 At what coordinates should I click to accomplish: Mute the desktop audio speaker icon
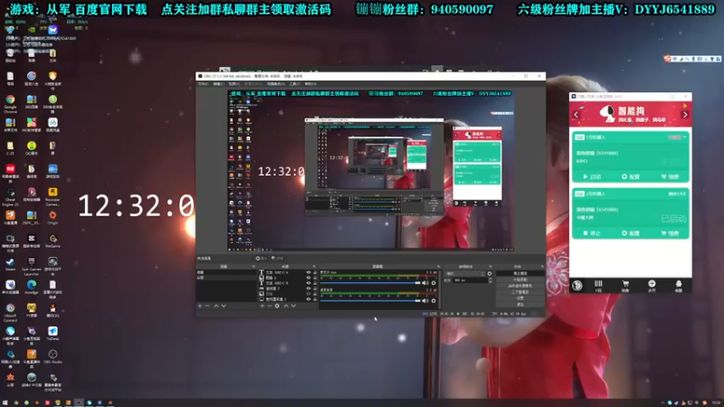(x=425, y=300)
